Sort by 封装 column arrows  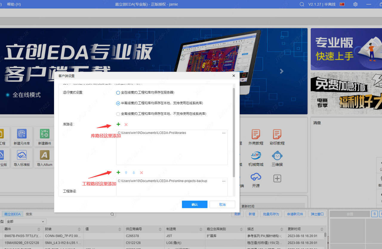click(x=79, y=229)
